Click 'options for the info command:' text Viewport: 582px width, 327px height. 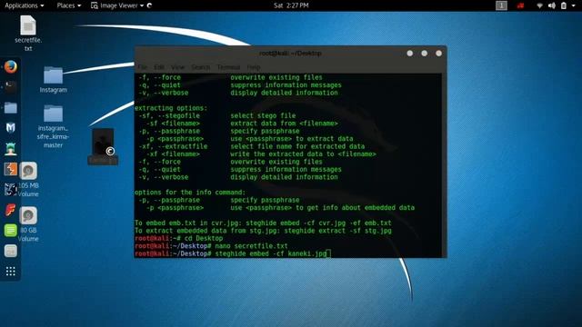pyautogui.click(x=190, y=192)
